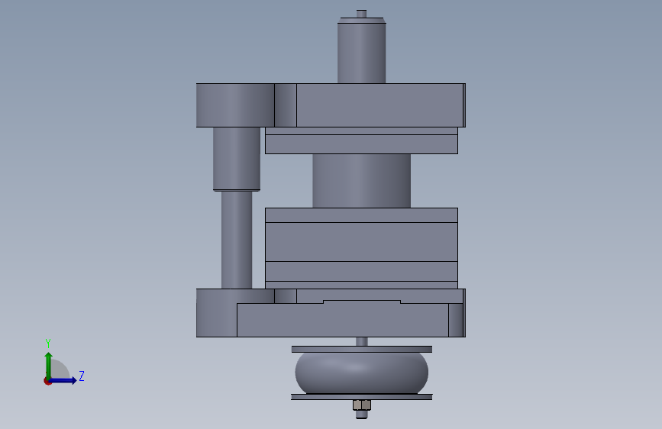The height and width of the screenshot is (429, 662).
Task: Select the rubber bellows air spring
Action: pyautogui.click(x=362, y=373)
